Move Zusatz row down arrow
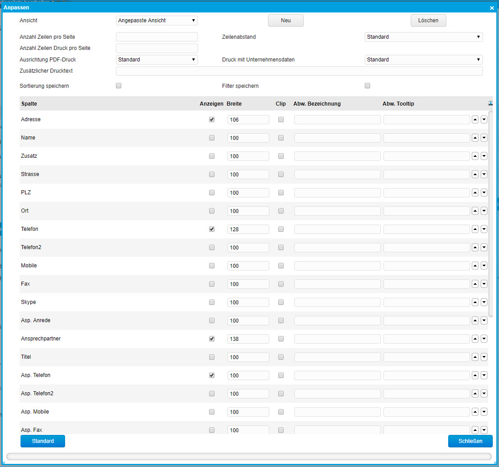The image size is (499, 467). pyautogui.click(x=484, y=156)
